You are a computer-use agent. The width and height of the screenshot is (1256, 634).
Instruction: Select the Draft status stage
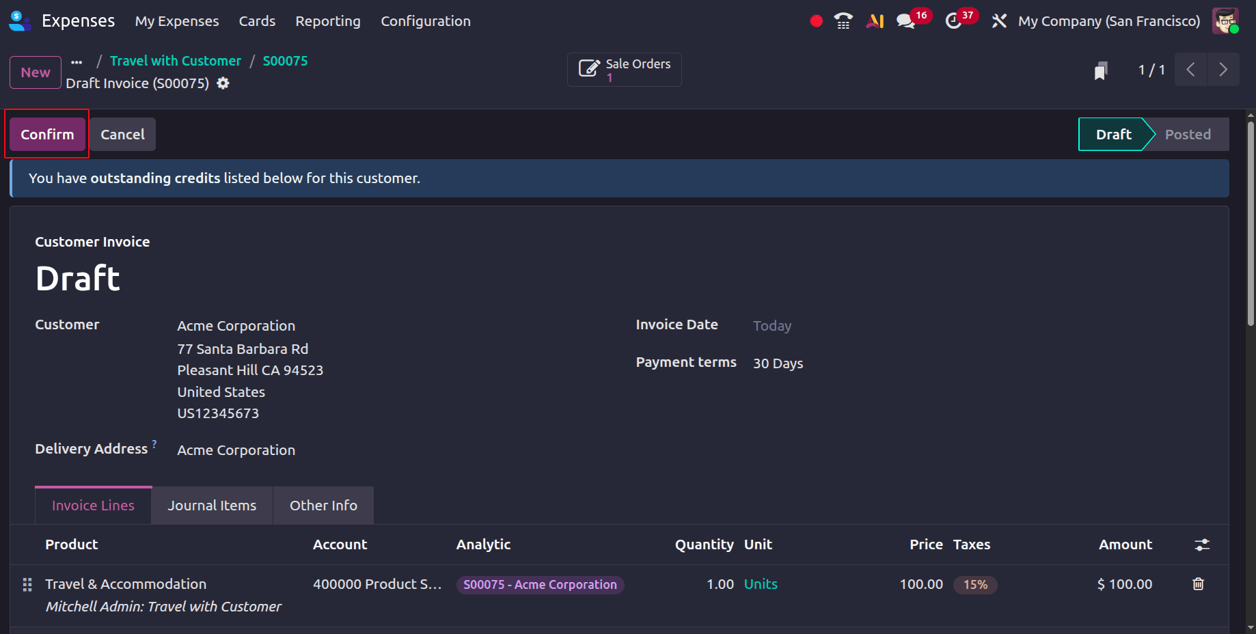(1113, 135)
